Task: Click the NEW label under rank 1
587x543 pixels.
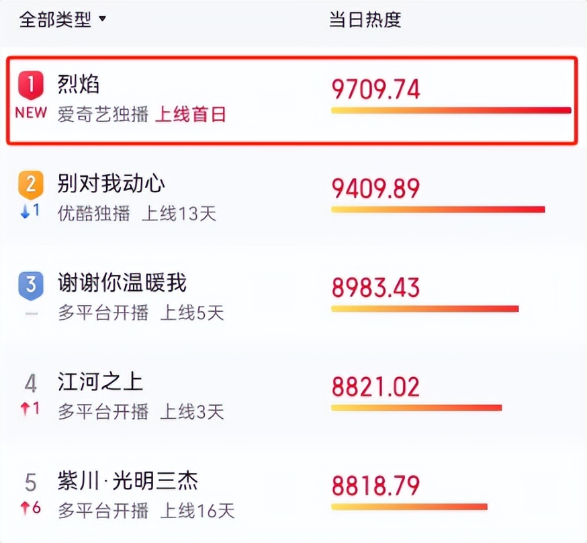Action: pyautogui.click(x=31, y=112)
